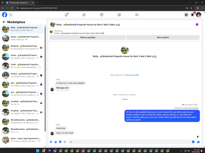Image resolution: width=205 pixels, height=153 pixels.
Task: Attach a photo file icon
Action: [56, 142]
